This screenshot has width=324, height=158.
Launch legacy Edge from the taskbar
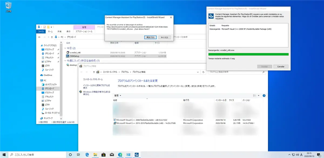[x=87, y=155]
